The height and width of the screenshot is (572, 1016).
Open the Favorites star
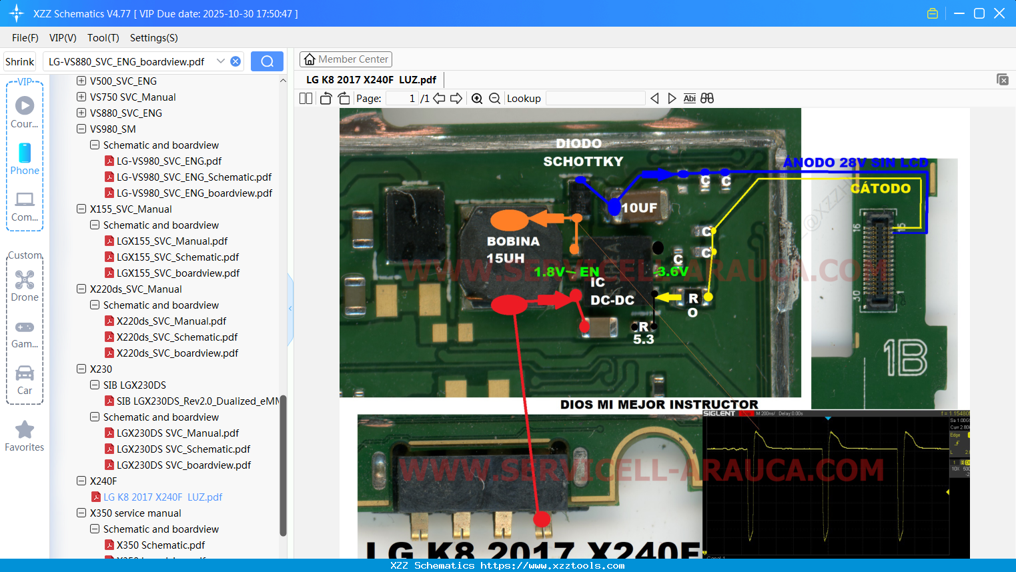pos(25,436)
